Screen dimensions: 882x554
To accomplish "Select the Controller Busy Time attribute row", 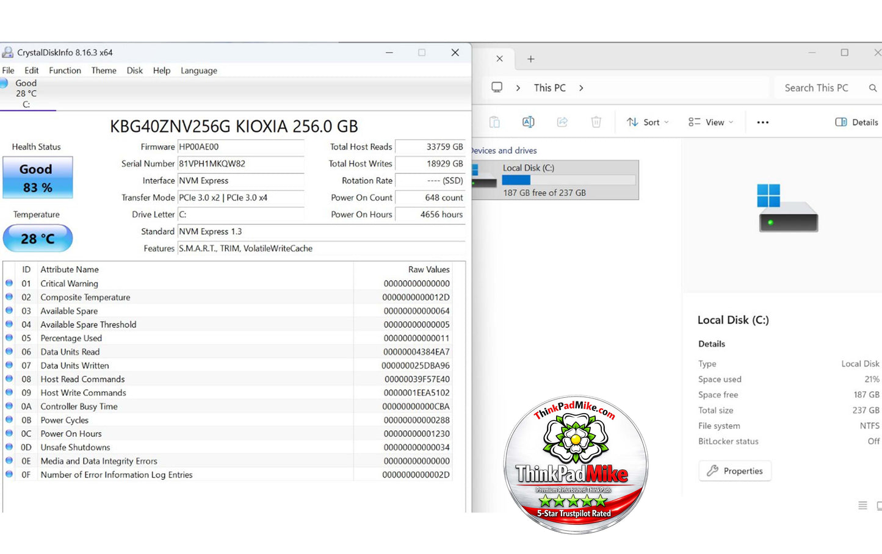I will coord(228,406).
